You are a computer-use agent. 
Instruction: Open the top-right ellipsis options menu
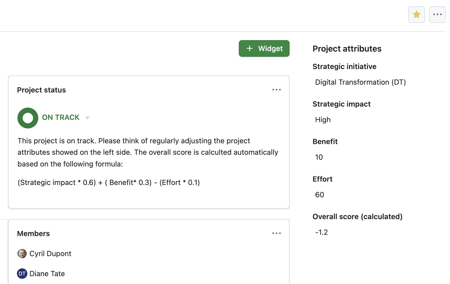click(x=437, y=14)
